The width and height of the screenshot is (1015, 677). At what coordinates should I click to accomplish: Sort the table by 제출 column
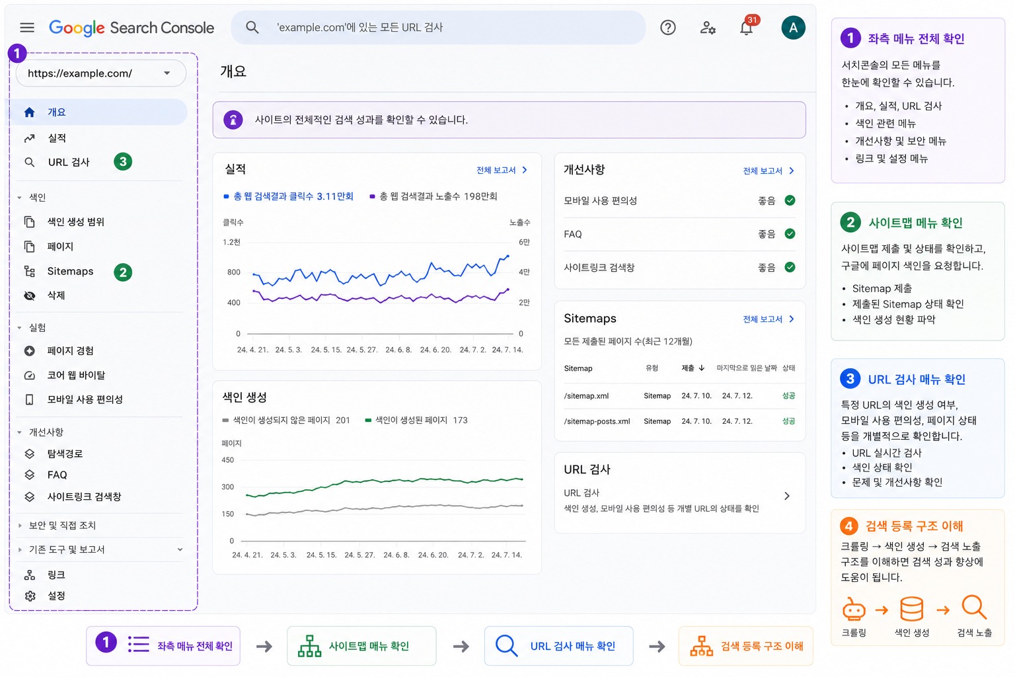point(693,368)
